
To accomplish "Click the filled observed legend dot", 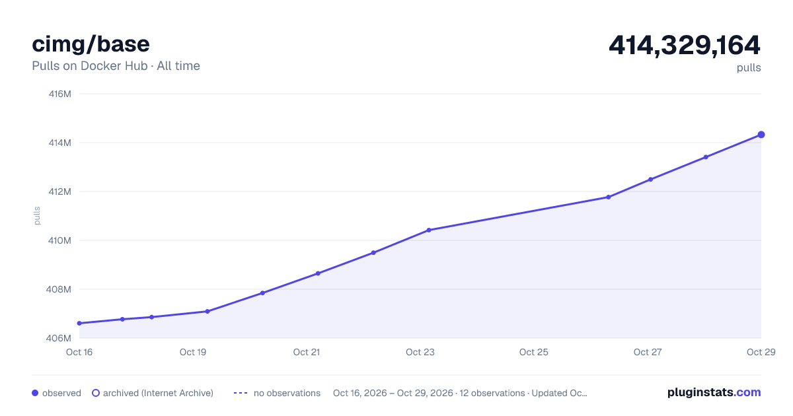I will click(35, 393).
